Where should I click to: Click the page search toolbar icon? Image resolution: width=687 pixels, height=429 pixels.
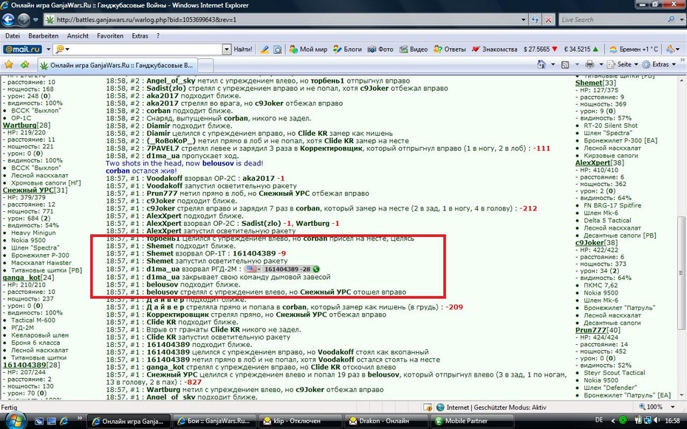(277, 49)
